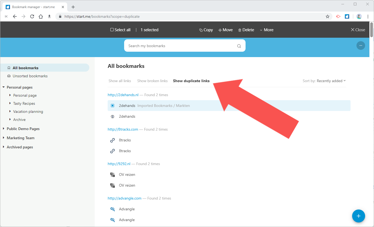Close the selection bar
Image resolution: width=374 pixels, height=227 pixels.
(x=358, y=30)
